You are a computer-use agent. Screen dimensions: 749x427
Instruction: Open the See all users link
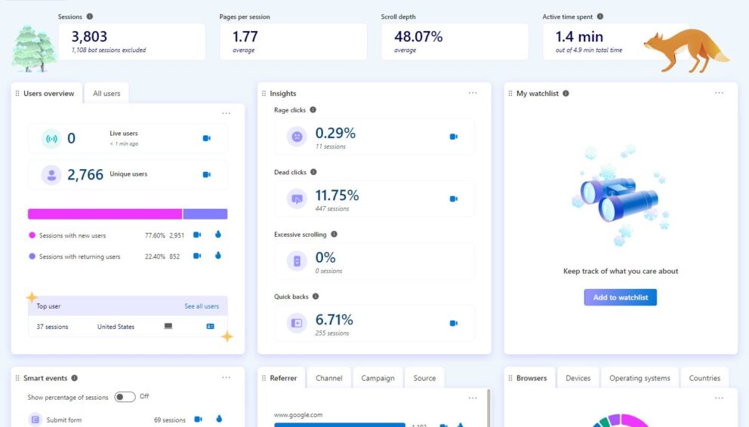pyautogui.click(x=202, y=306)
